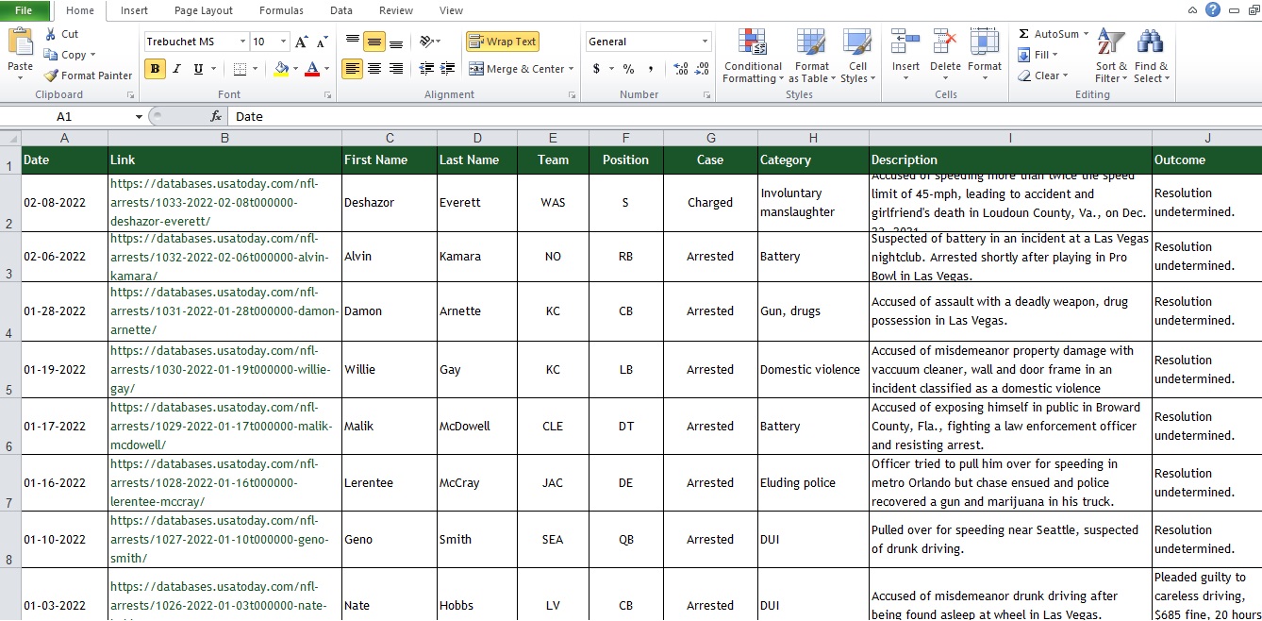The image size is (1262, 621).
Task: Click the AutoSum sigma icon
Action: tap(1023, 34)
